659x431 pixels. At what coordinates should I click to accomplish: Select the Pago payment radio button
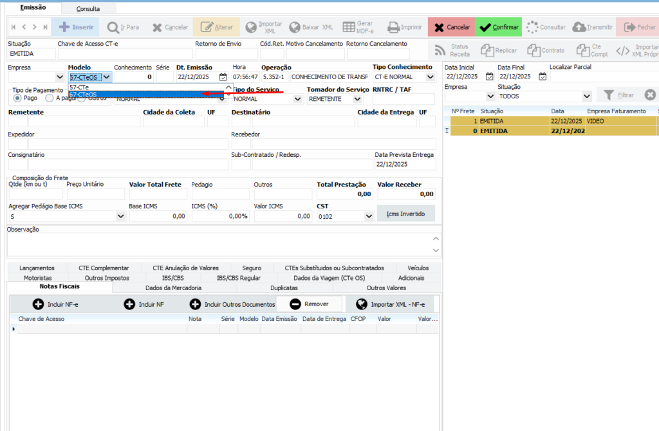pos(17,98)
